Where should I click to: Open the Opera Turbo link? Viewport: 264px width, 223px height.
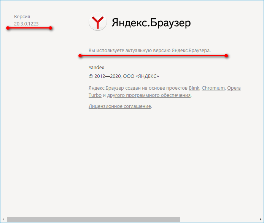coord(234,88)
